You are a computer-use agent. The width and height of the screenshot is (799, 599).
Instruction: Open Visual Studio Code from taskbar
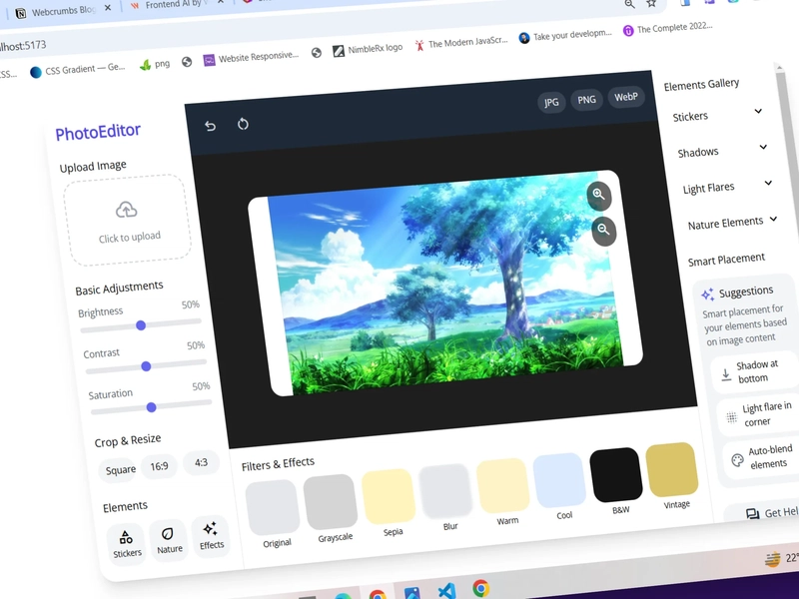click(x=446, y=590)
